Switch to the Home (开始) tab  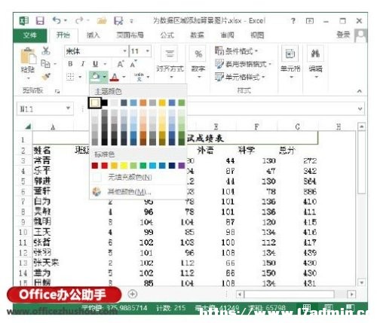click(63, 35)
